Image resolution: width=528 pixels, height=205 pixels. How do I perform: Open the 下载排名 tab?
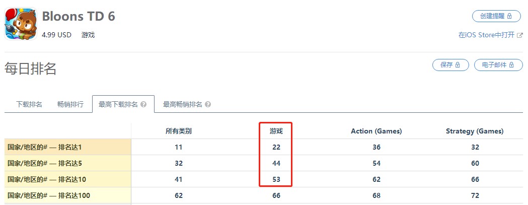point(29,105)
